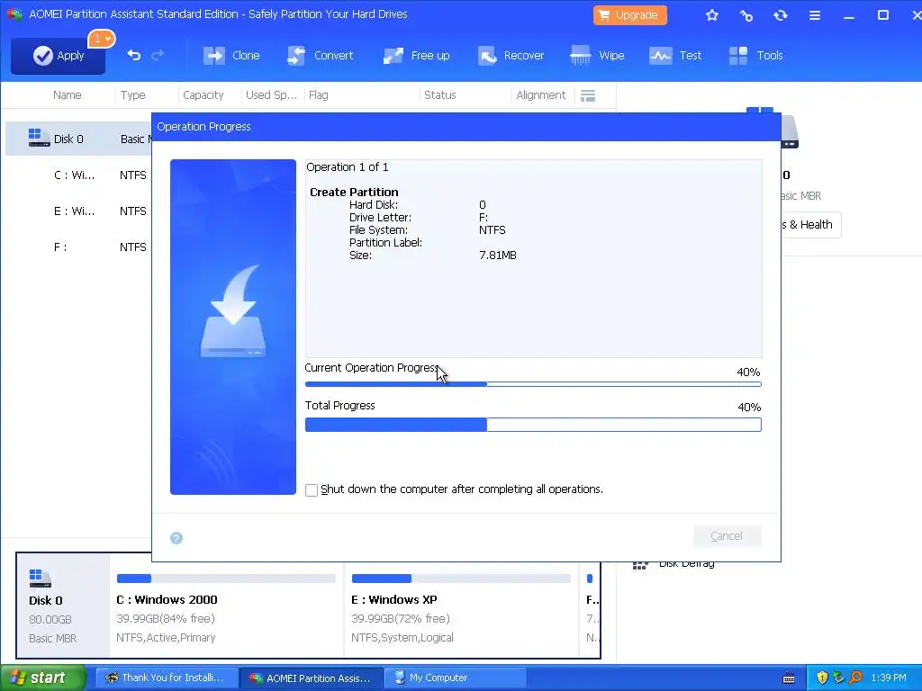Click the Windows start button

point(43,678)
